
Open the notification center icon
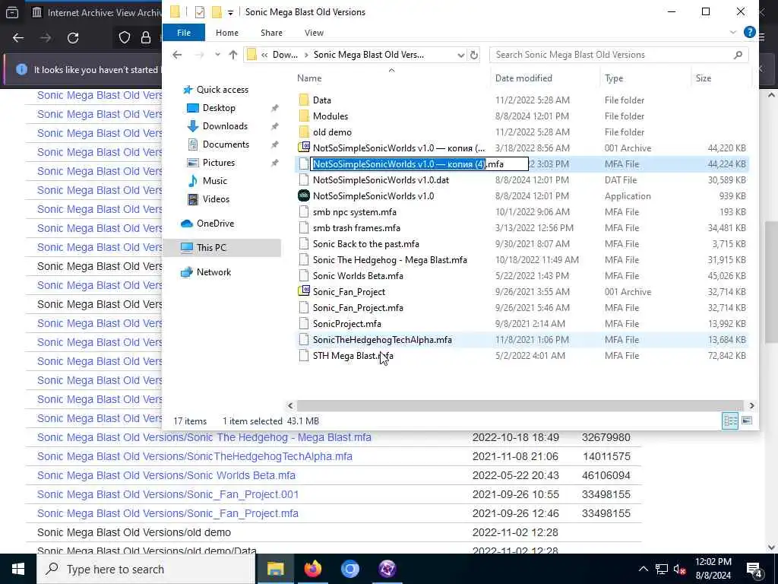tap(754, 569)
